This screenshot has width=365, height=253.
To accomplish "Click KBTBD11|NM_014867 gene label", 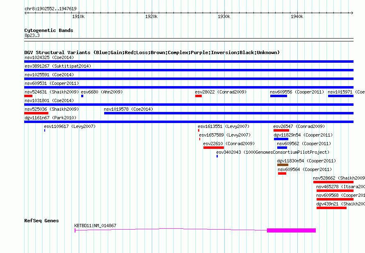I will click(95, 226).
